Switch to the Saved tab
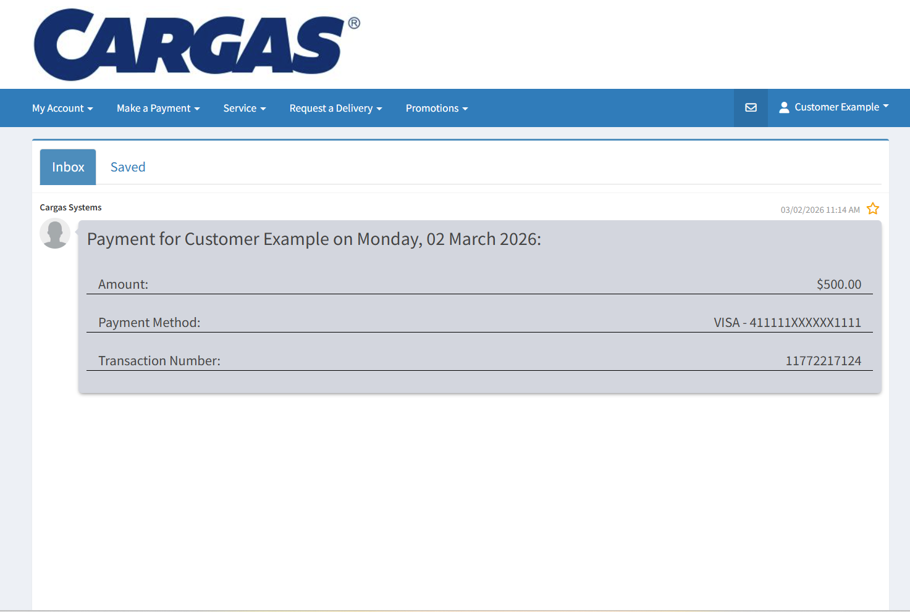 128,167
